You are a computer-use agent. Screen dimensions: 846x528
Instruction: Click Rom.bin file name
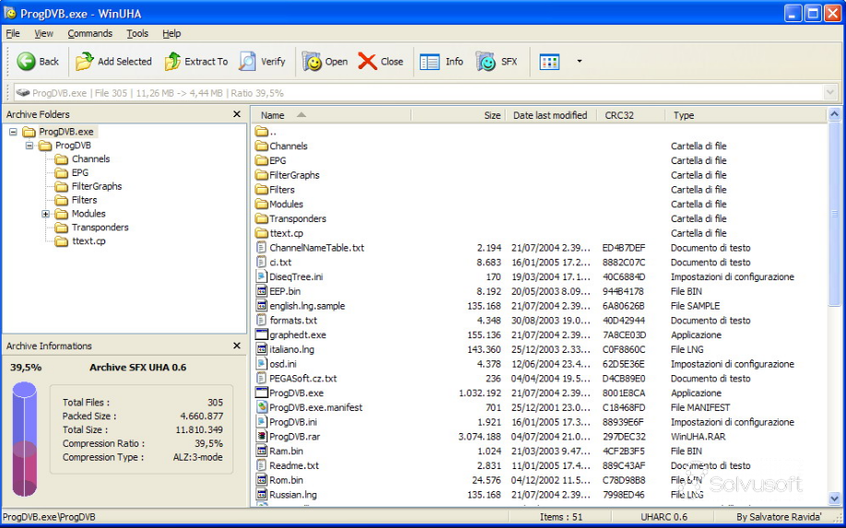point(286,481)
